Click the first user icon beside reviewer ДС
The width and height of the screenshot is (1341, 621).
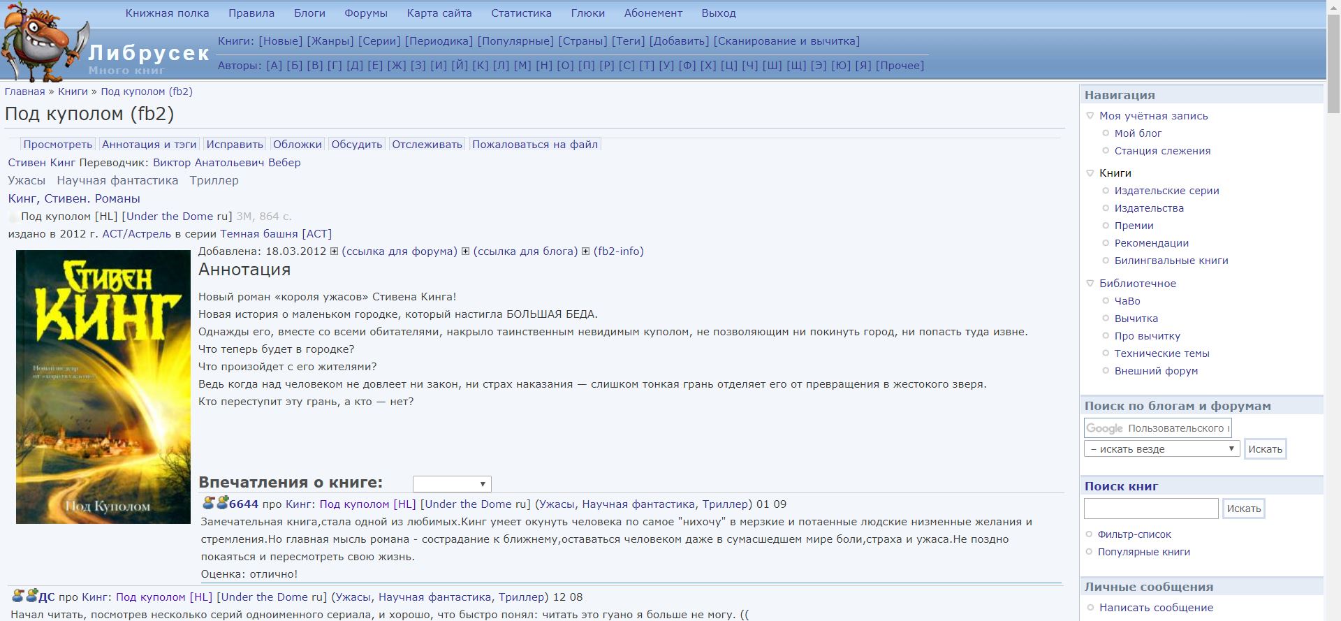pyautogui.click(x=17, y=596)
